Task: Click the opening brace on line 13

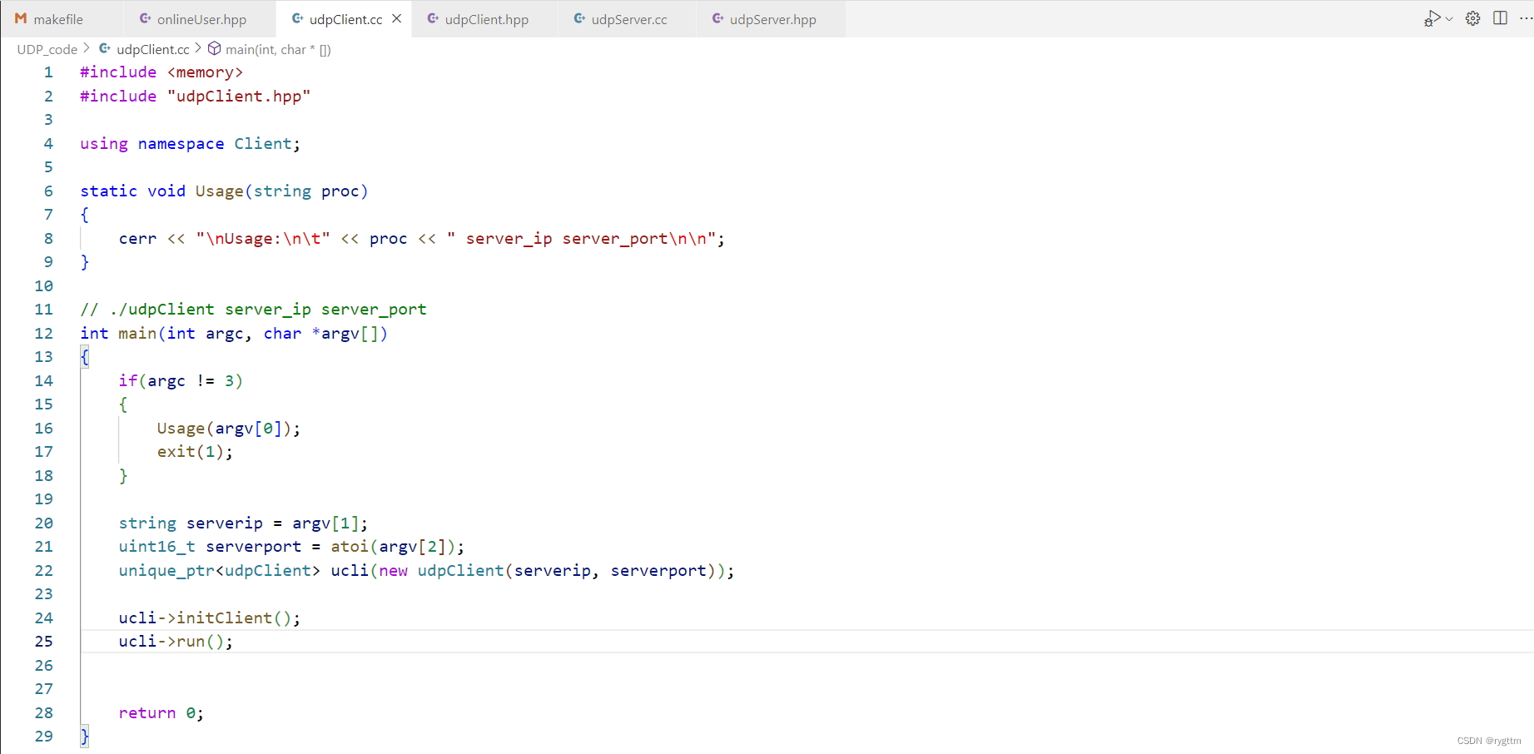Action: pyautogui.click(x=85, y=357)
